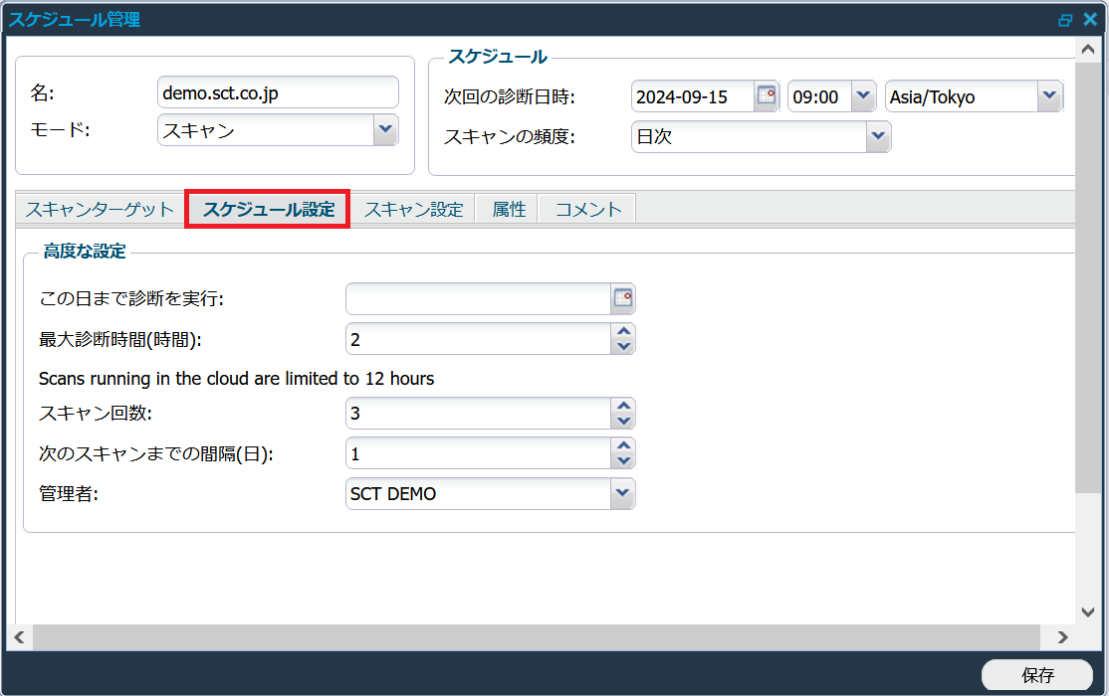Increase スキャン回数 with up arrow
The height and width of the screenshot is (696, 1109).
coord(623,406)
